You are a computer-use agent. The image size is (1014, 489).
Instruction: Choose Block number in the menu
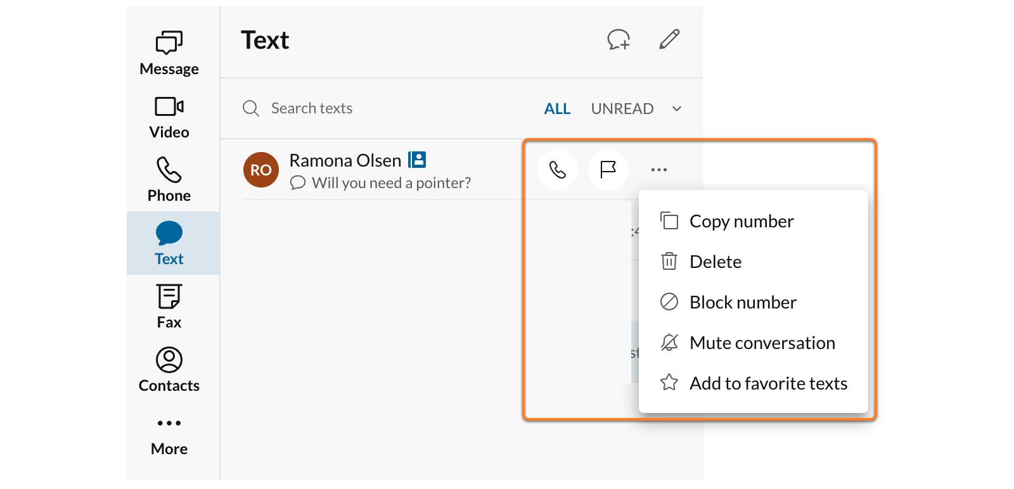click(x=743, y=302)
